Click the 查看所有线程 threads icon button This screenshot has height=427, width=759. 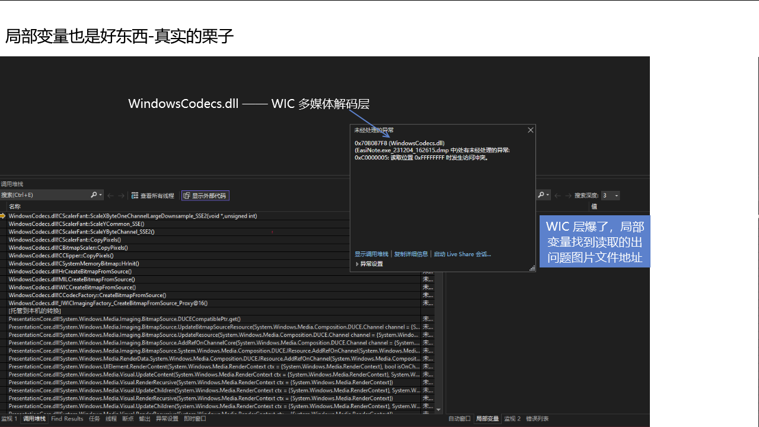[x=153, y=196]
